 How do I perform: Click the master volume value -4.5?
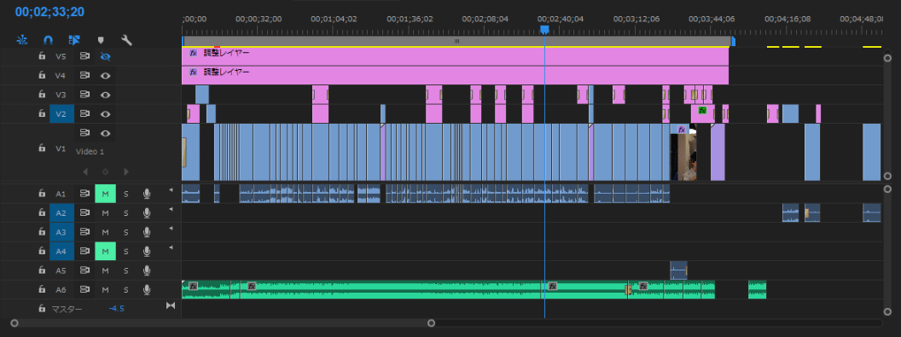[x=117, y=308]
